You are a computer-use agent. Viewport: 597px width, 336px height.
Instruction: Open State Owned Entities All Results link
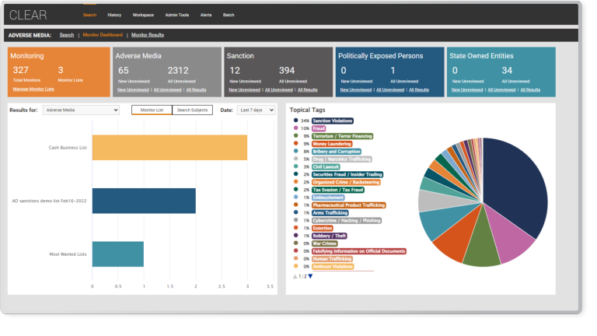(x=530, y=89)
